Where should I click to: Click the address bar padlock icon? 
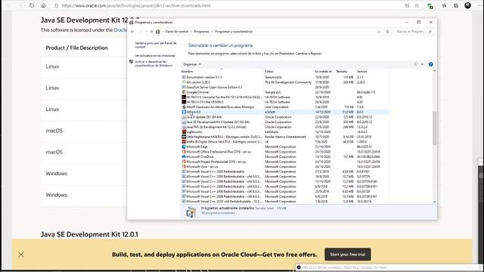pyautogui.click(x=56, y=5)
